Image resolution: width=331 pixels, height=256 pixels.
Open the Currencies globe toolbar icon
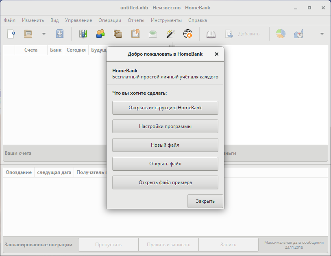click(188, 34)
